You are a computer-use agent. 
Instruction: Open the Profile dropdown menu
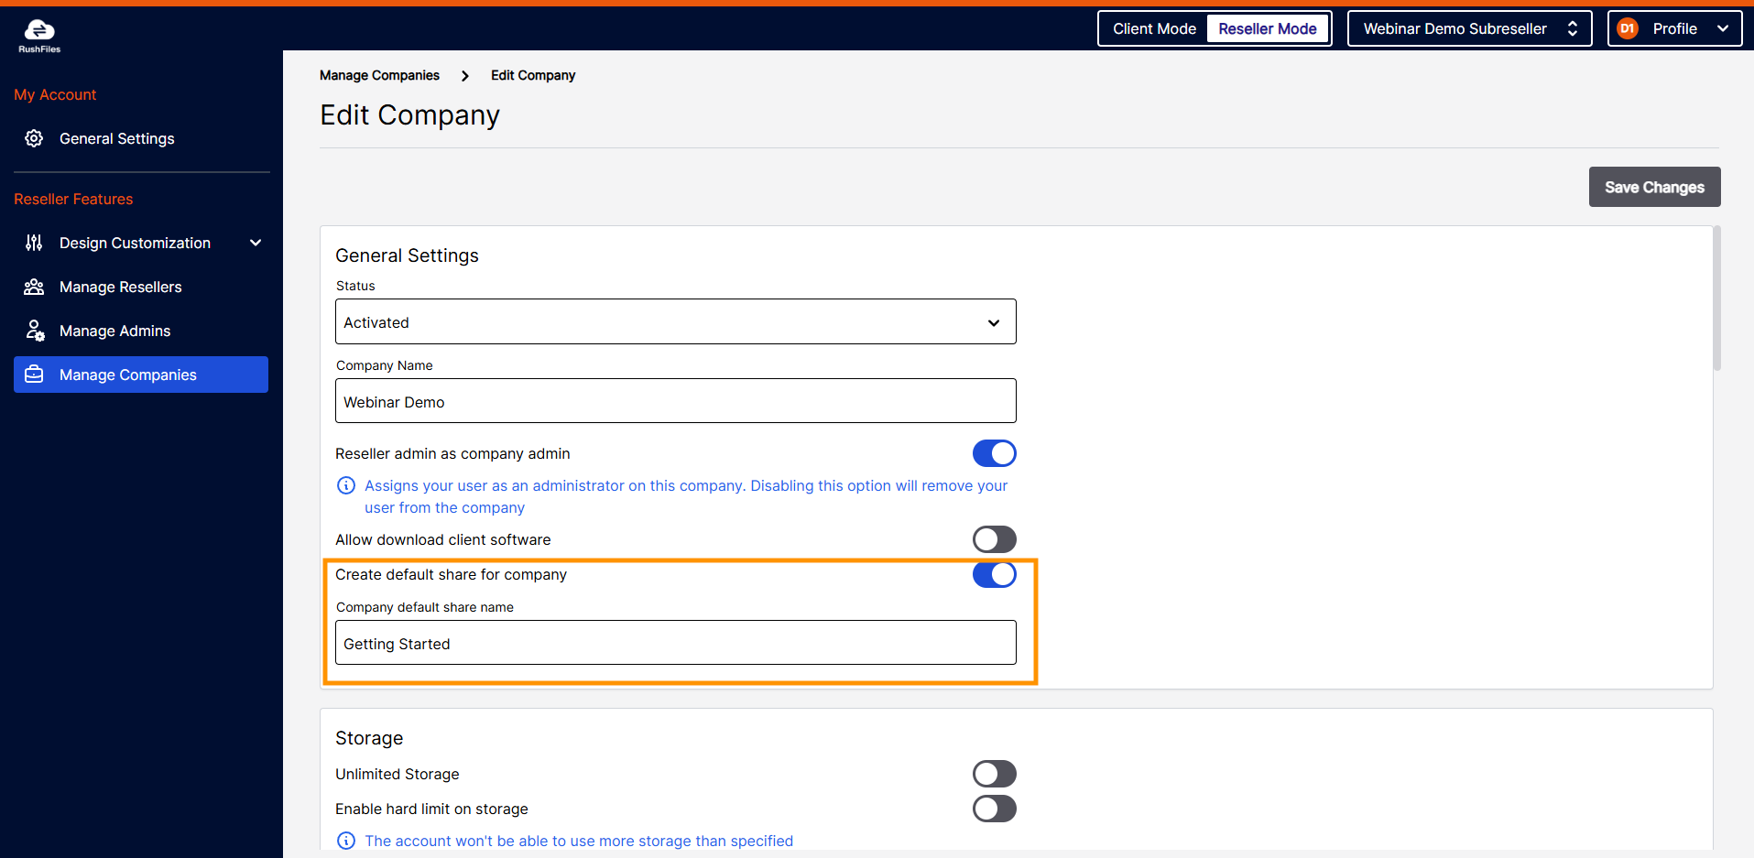[1674, 28]
